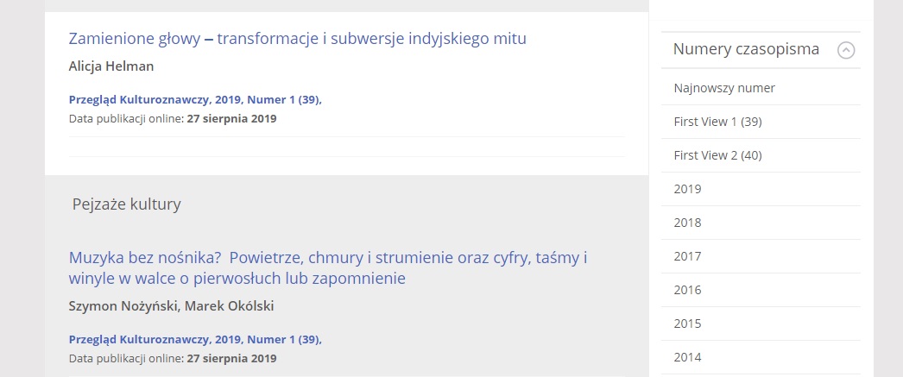Click the "Numery czasopisma" panel header
Screen dimensions: 903x377
coord(746,49)
